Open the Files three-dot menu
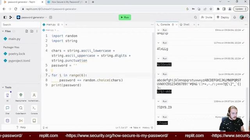 [37, 31]
